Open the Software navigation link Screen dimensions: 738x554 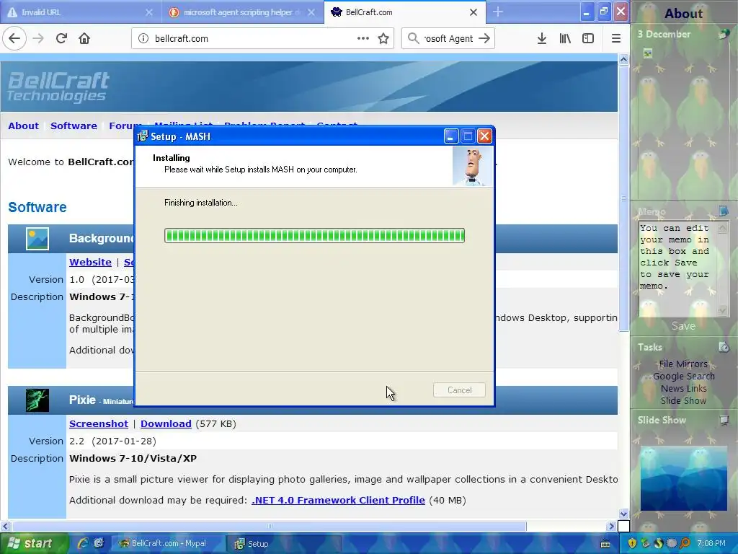coord(74,126)
